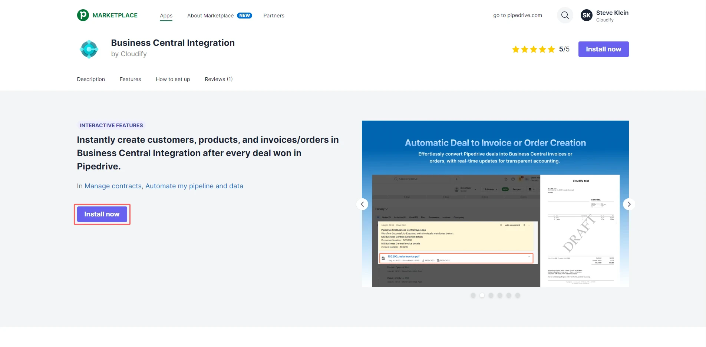The height and width of the screenshot is (347, 706).
Task: Open the Manage contracts category link
Action: pos(113,186)
